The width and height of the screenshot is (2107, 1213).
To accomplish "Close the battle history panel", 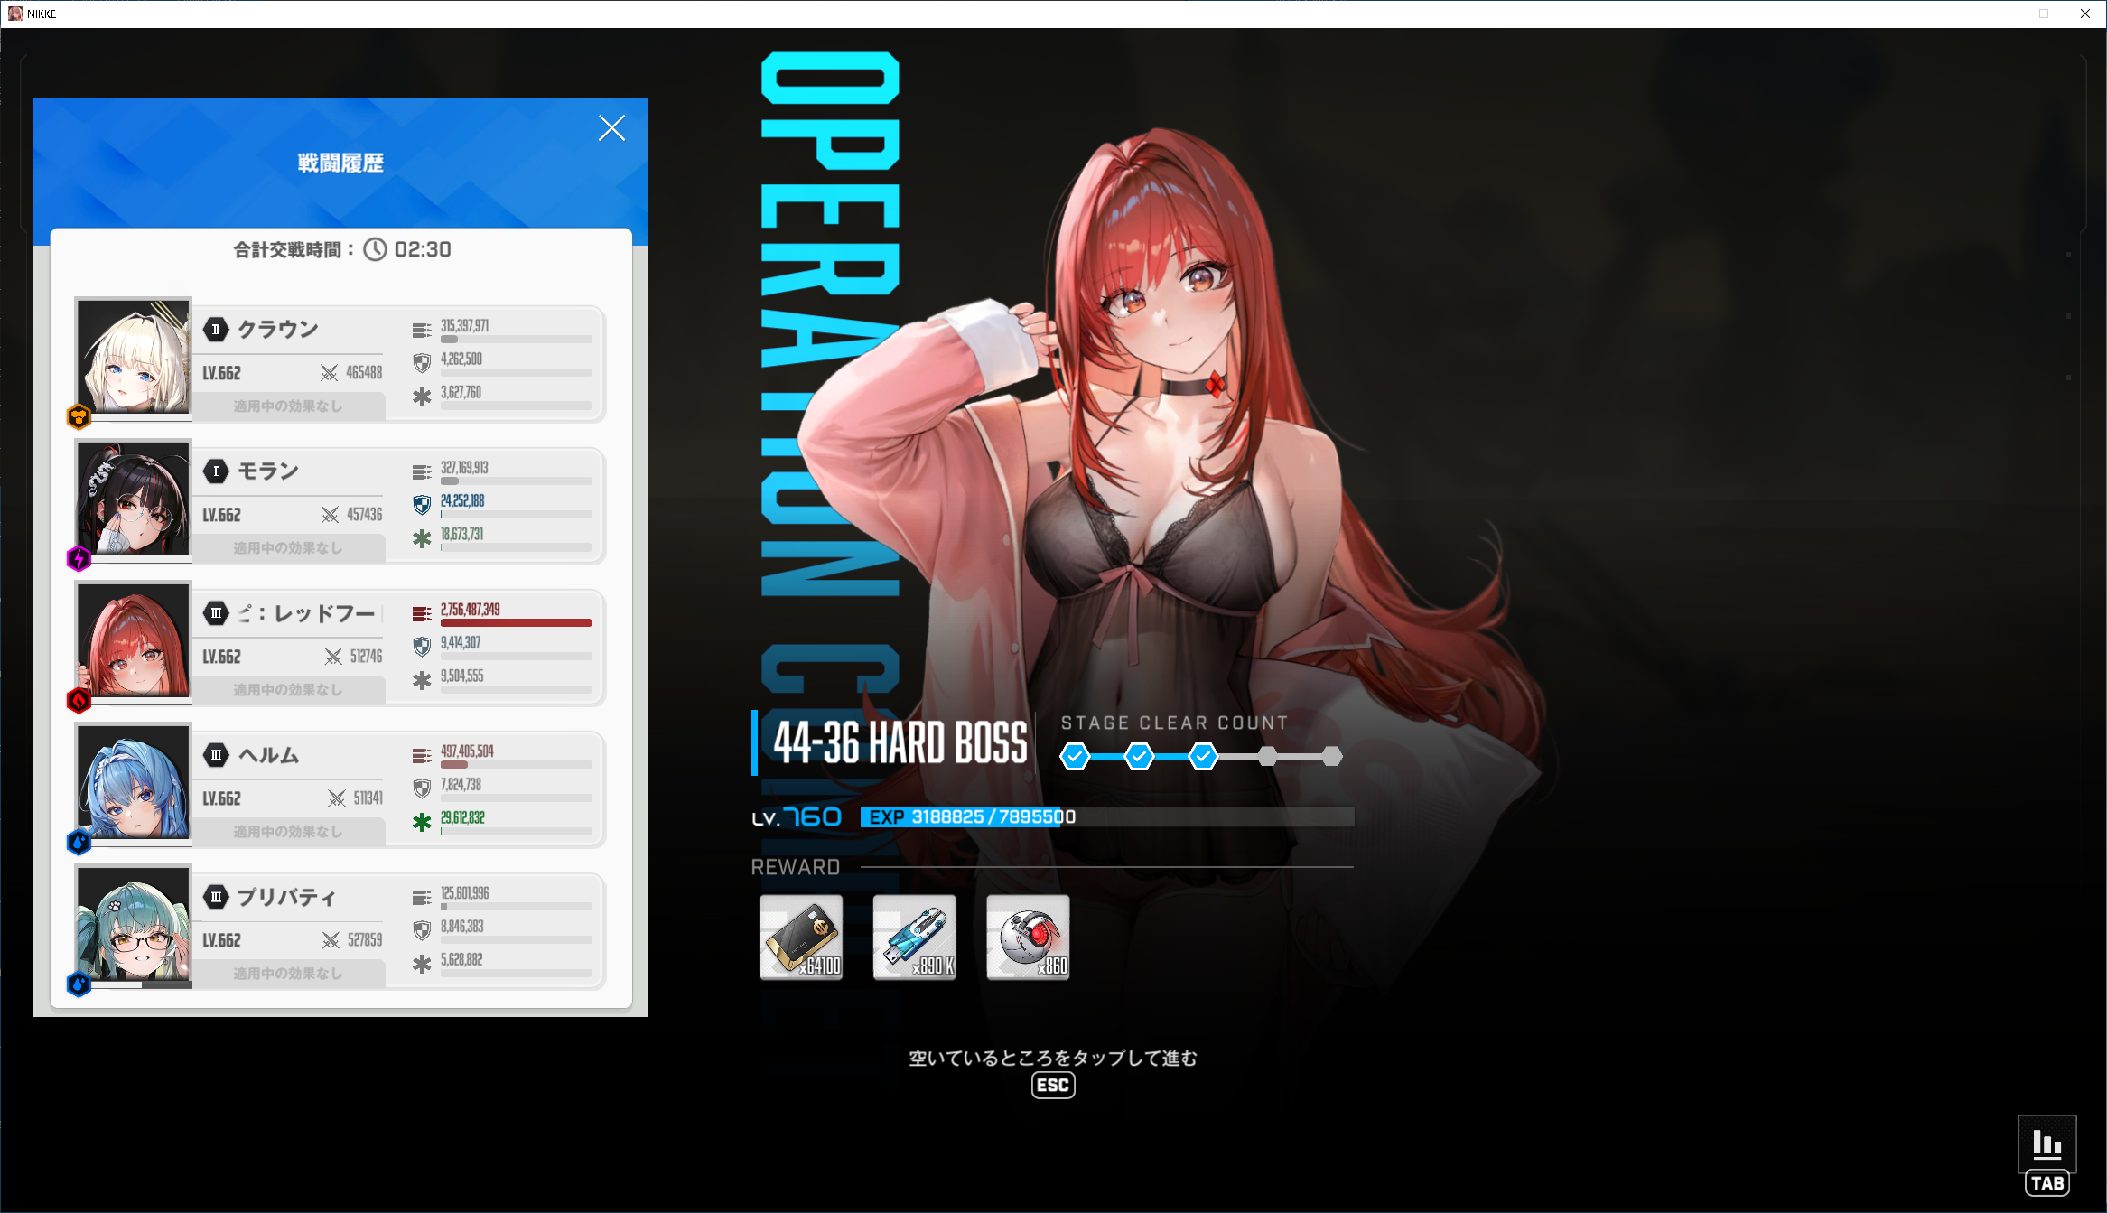I will pyautogui.click(x=611, y=128).
